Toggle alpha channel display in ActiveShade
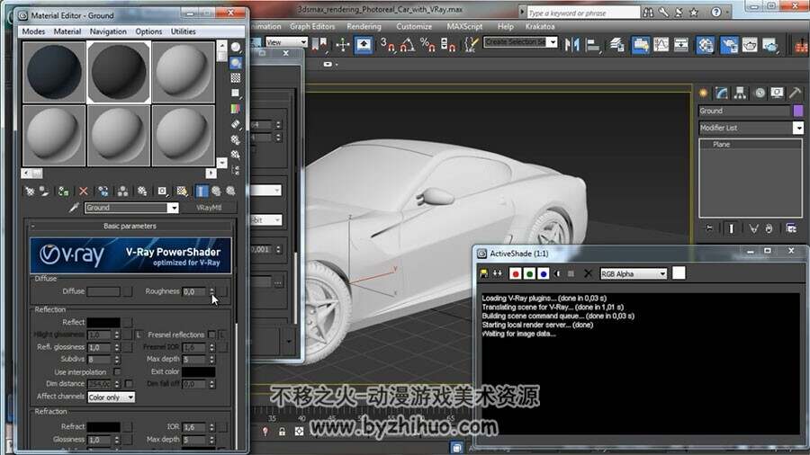810x455 pixels. click(x=557, y=274)
